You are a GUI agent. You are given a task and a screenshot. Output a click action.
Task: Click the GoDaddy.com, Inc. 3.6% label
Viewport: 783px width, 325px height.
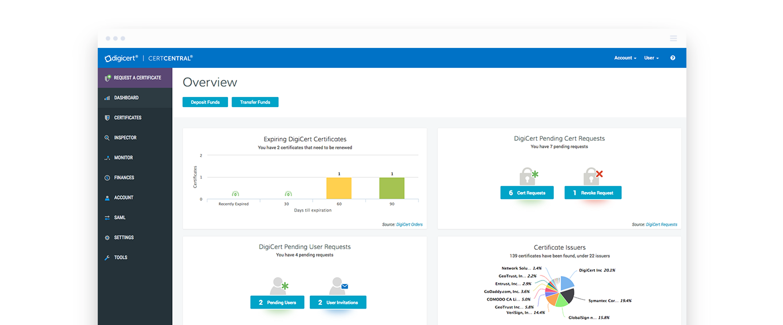coord(507,291)
